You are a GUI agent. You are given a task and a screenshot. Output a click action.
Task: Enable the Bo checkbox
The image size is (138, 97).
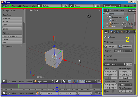[105, 91]
